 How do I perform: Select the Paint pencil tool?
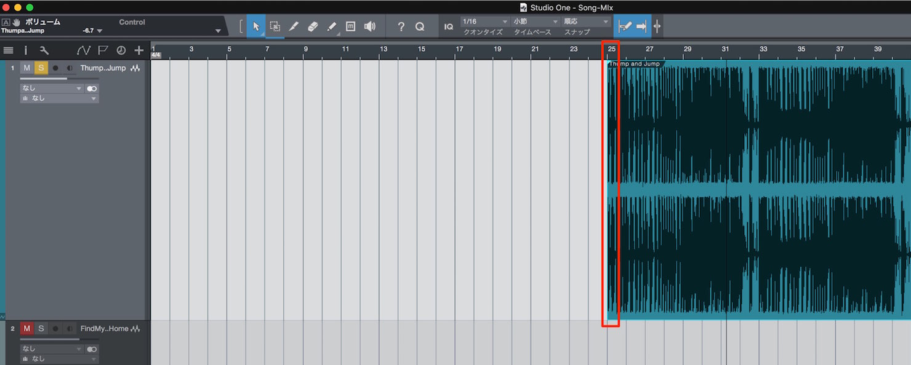332,26
